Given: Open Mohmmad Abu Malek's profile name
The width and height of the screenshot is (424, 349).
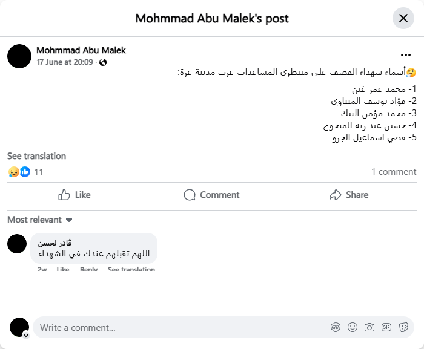Looking at the screenshot, I should tap(81, 50).
